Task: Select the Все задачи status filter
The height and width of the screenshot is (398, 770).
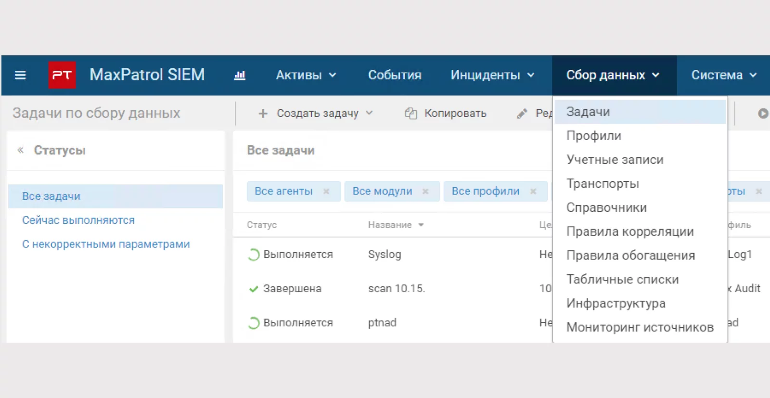Action: (x=115, y=196)
